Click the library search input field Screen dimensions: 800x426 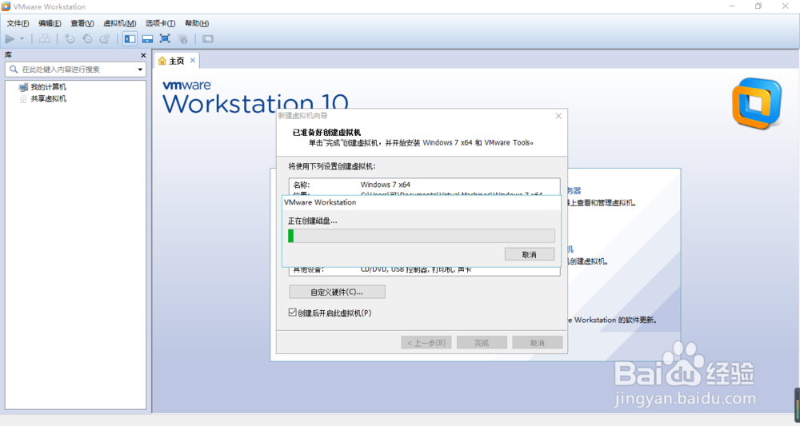[x=77, y=70]
